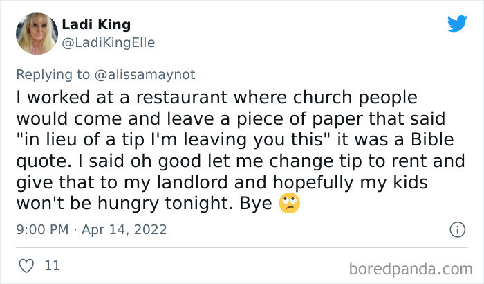Open the @alissamaynot mention
This screenshot has height=284, width=484.
[145, 74]
